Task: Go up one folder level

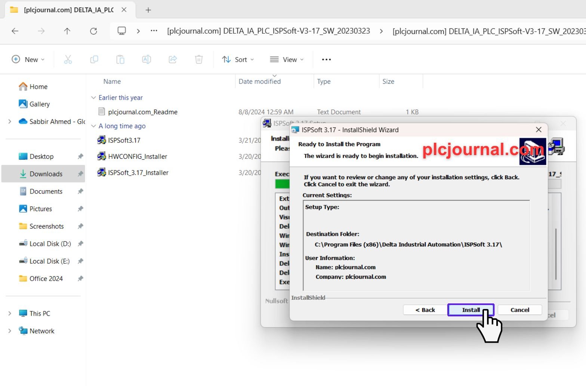Action: 67,31
